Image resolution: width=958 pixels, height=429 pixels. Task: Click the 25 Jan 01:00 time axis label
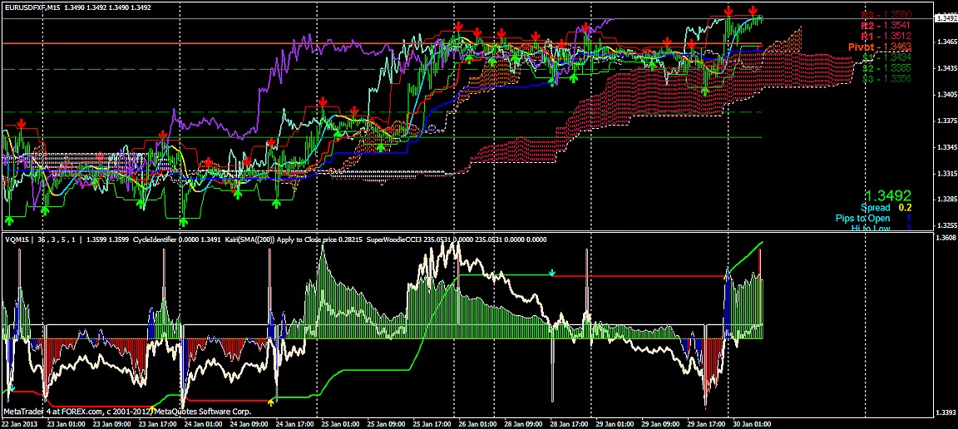339,422
